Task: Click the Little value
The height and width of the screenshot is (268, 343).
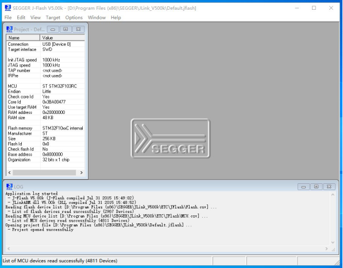Action: 47,92
